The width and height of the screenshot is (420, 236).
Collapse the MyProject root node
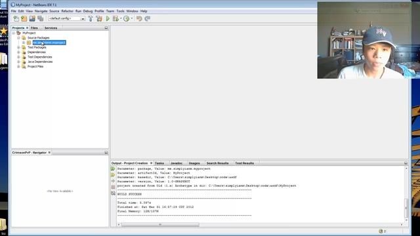coord(14,33)
